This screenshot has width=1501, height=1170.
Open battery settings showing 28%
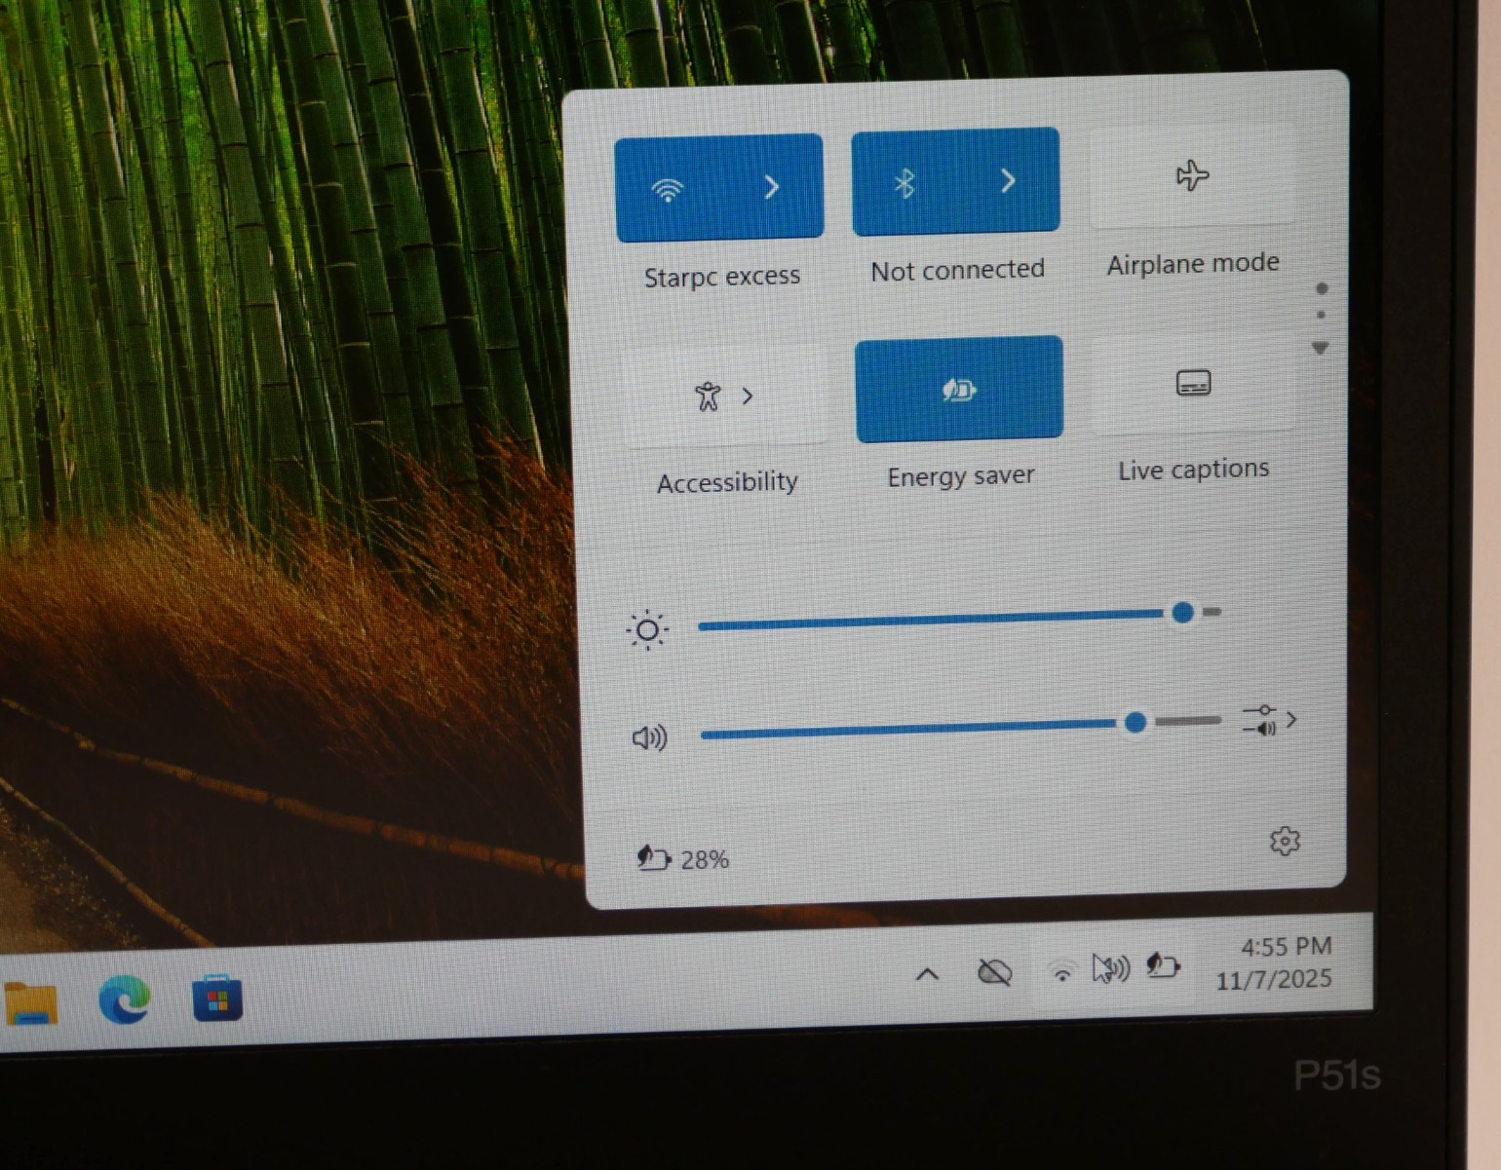682,858
